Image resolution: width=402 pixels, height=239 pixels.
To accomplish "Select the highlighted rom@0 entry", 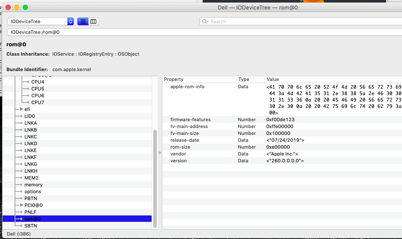I will pyautogui.click(x=77, y=219).
